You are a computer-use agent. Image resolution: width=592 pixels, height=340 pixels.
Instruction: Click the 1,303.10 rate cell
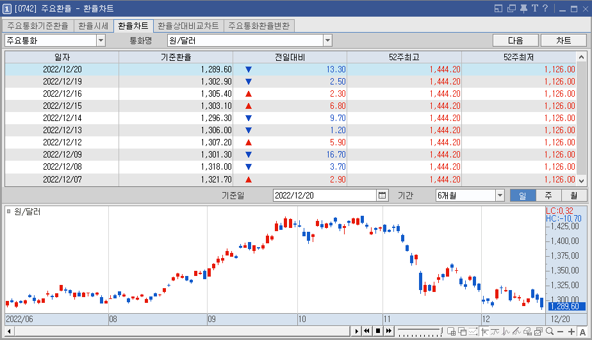click(176, 106)
